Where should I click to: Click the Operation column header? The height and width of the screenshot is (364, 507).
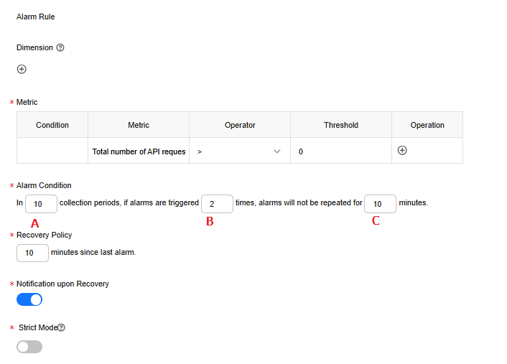(427, 125)
